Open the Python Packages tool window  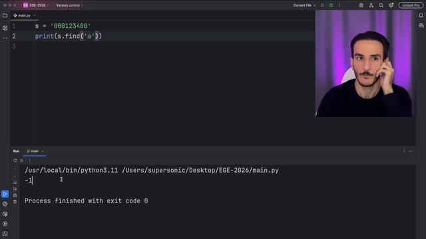(x=5, y=214)
